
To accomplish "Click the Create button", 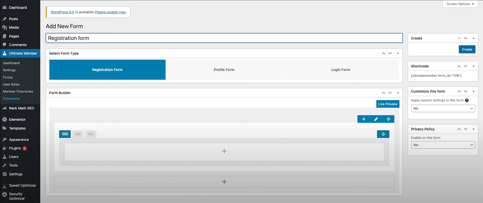I will (467, 49).
